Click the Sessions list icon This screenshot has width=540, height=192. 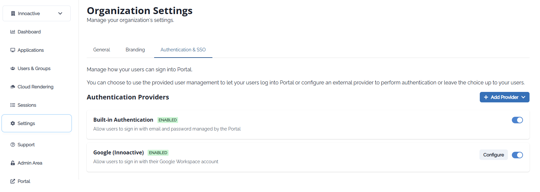tap(13, 105)
